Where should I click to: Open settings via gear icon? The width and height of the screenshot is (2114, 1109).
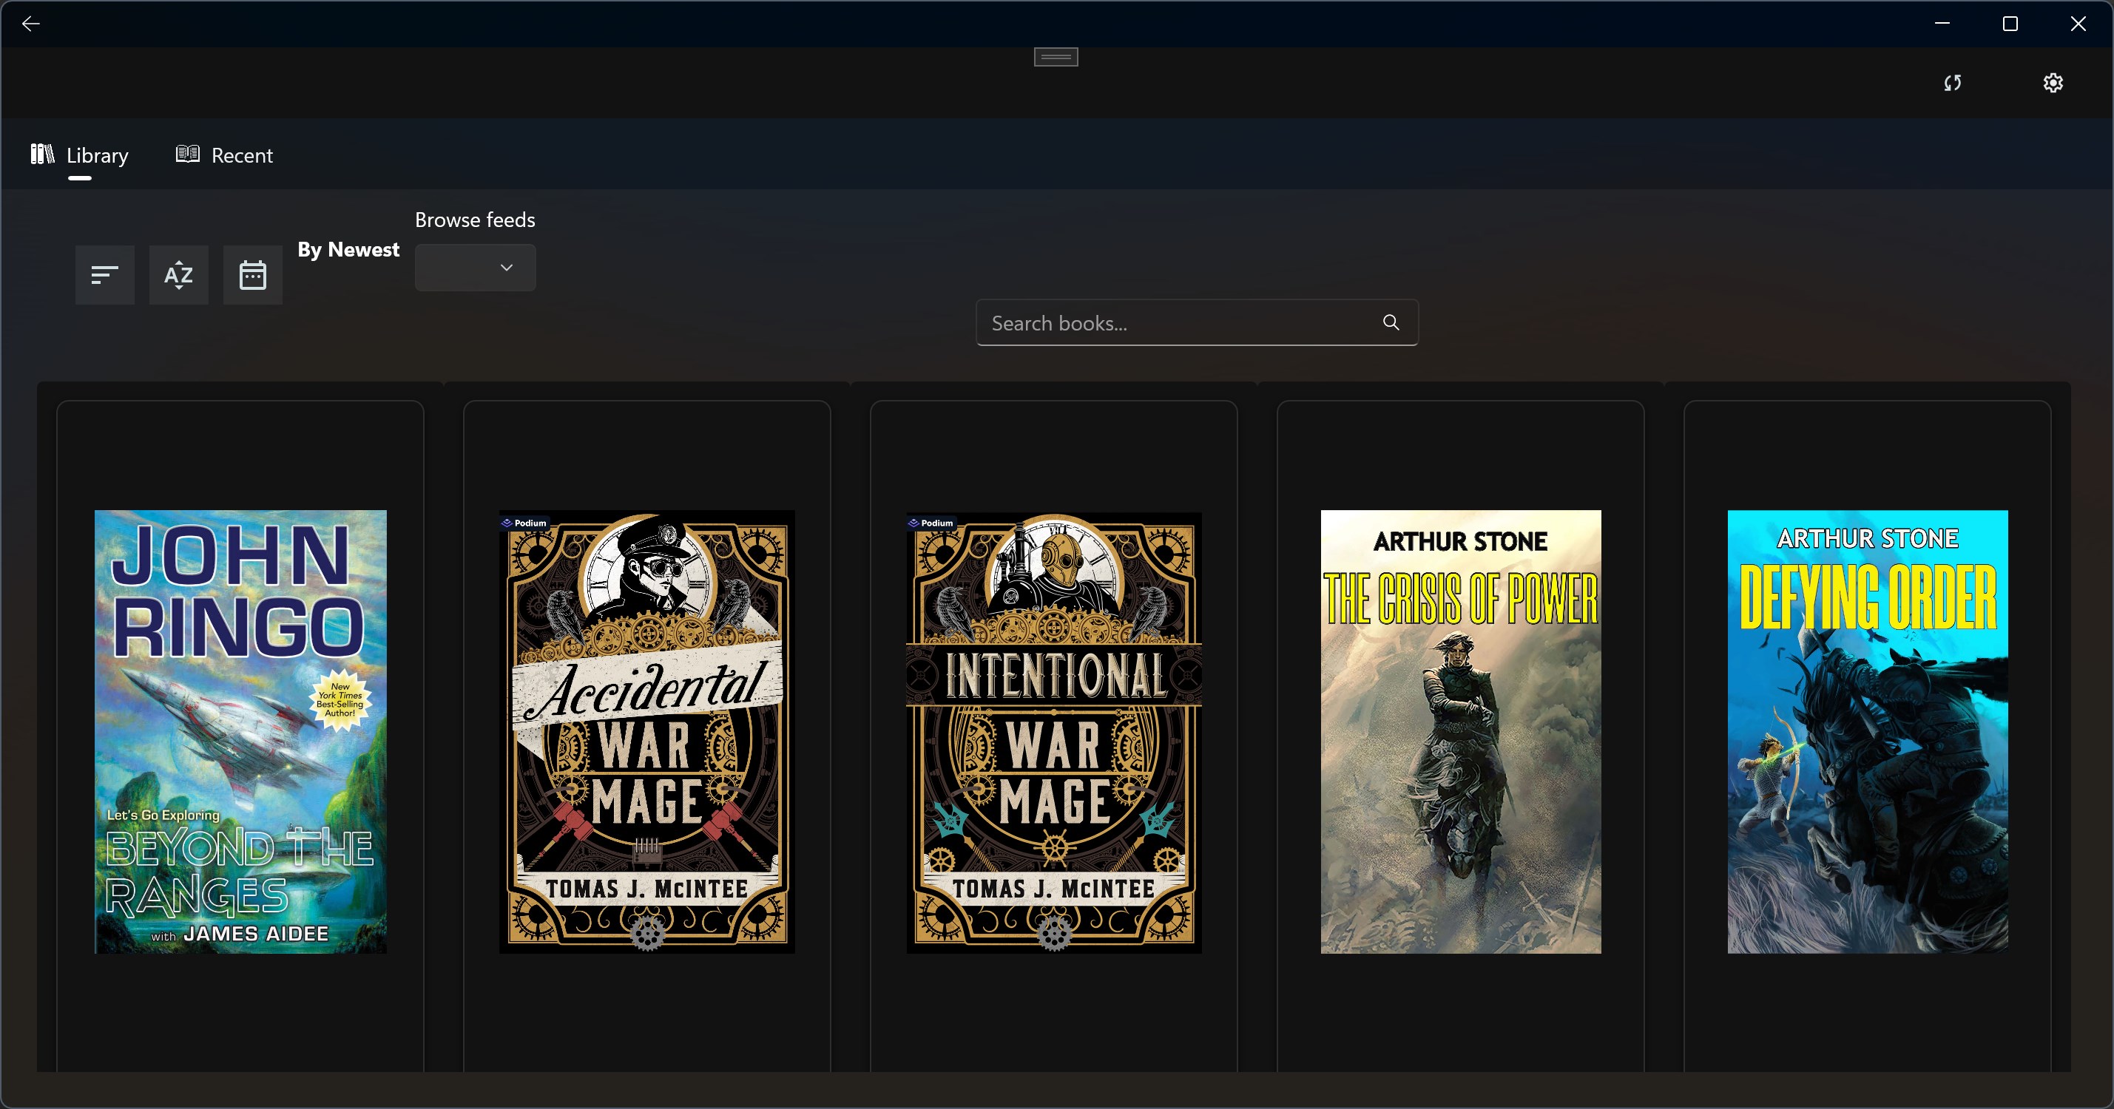[x=2053, y=83]
